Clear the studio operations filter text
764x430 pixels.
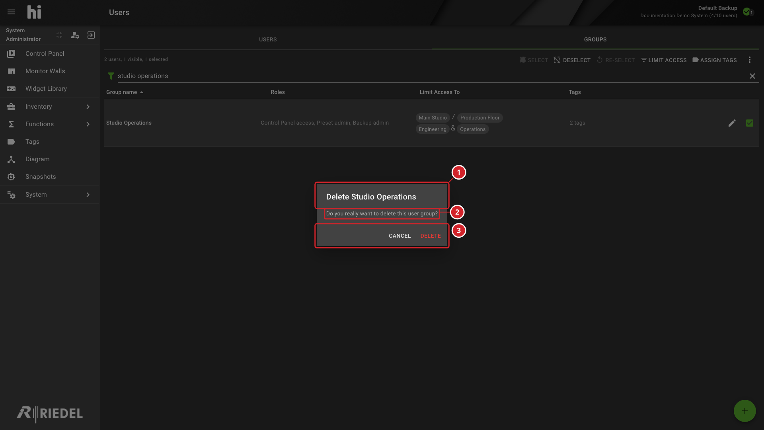pos(752,76)
